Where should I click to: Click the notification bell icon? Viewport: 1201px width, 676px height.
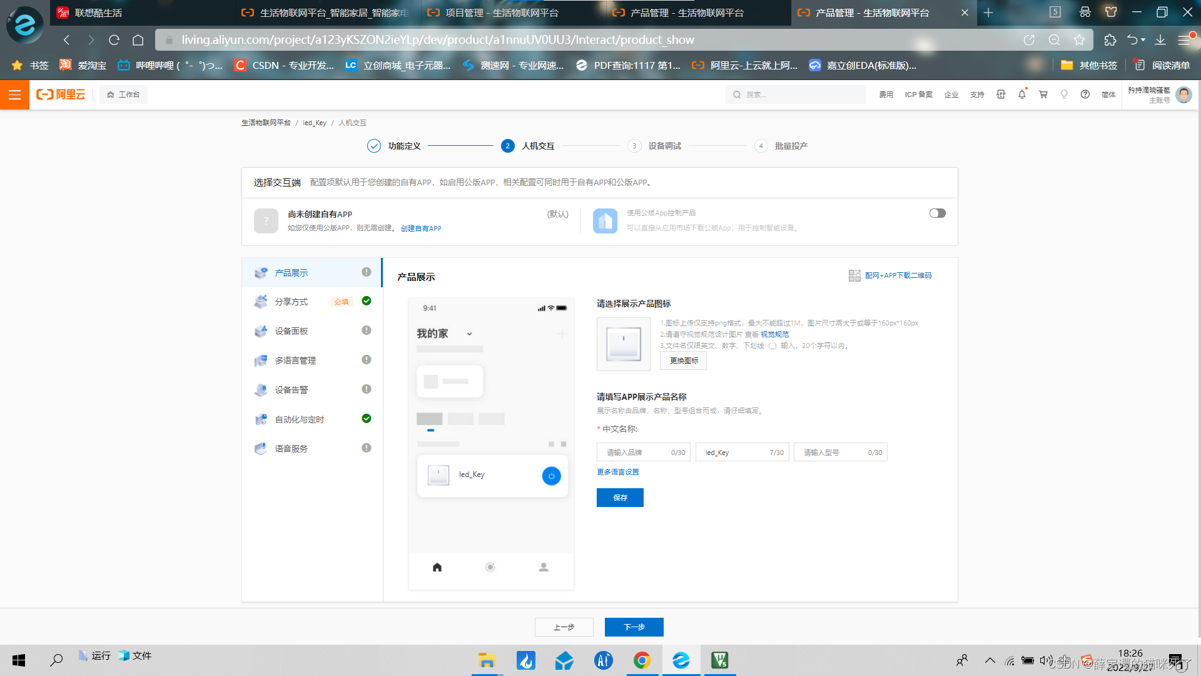[1022, 95]
